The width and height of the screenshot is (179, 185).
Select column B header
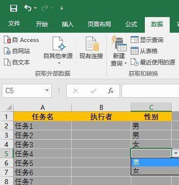click(101, 107)
